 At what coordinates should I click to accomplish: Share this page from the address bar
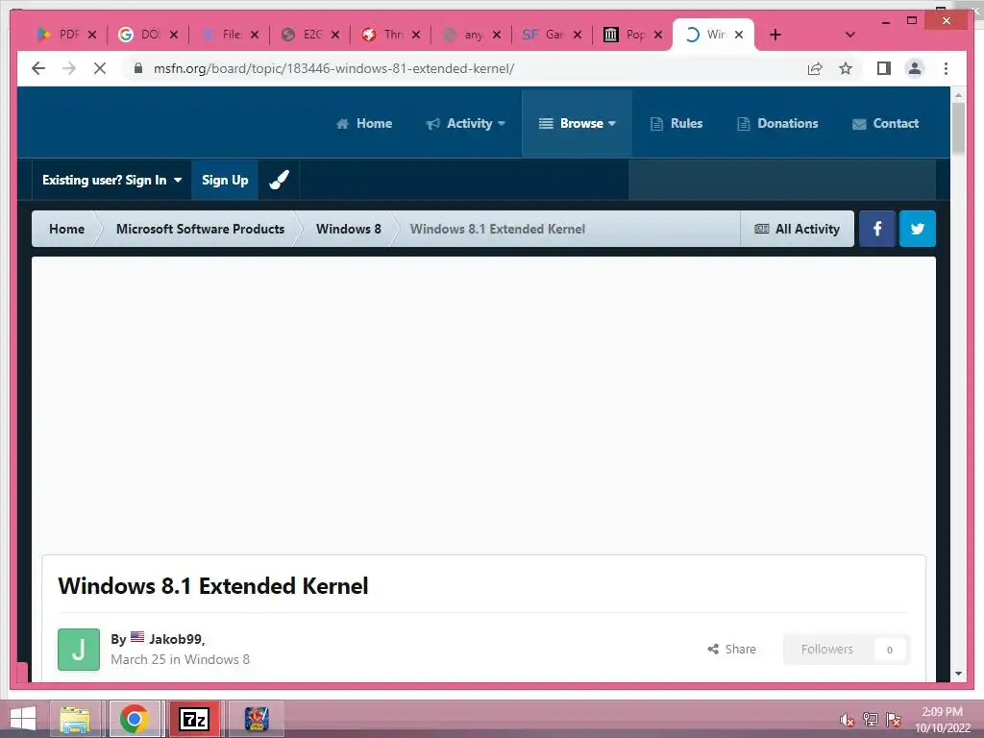(x=815, y=68)
